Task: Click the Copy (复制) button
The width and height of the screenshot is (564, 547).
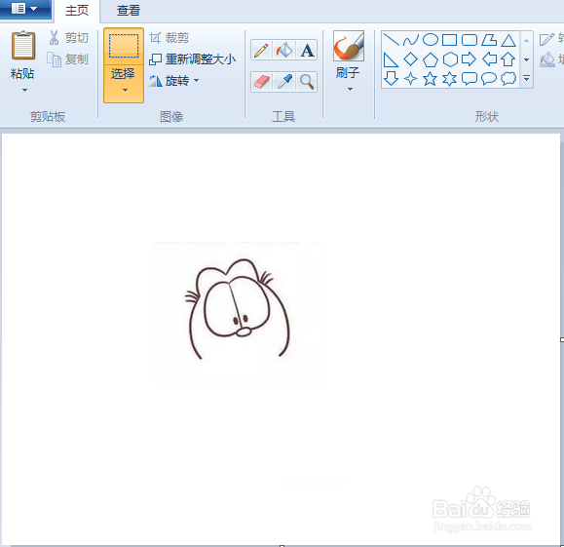Action: pos(67,59)
